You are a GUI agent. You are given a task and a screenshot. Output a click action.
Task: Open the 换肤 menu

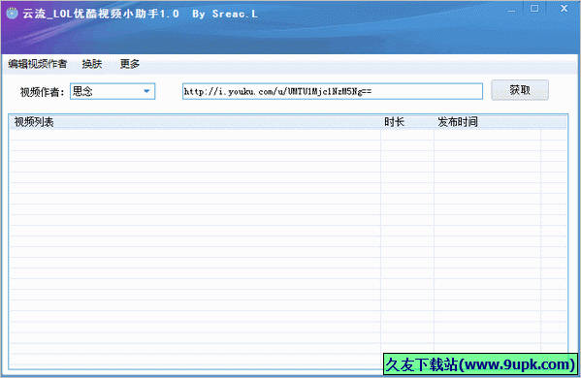tap(92, 64)
